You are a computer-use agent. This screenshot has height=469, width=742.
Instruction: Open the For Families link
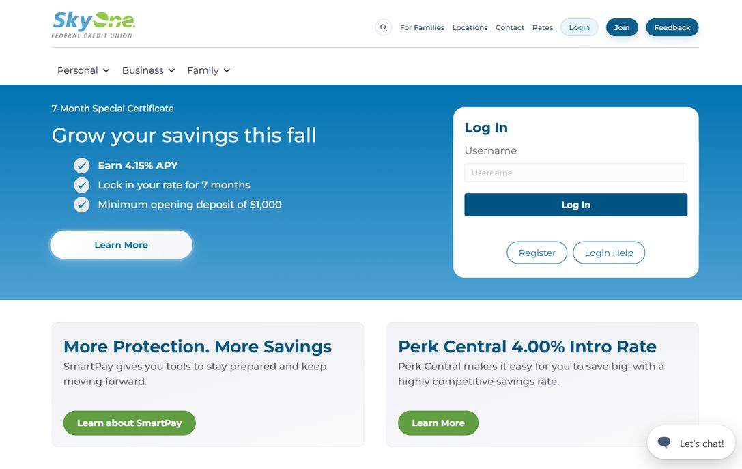[422, 27]
